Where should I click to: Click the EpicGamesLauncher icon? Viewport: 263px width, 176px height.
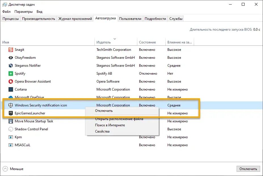[11, 113]
